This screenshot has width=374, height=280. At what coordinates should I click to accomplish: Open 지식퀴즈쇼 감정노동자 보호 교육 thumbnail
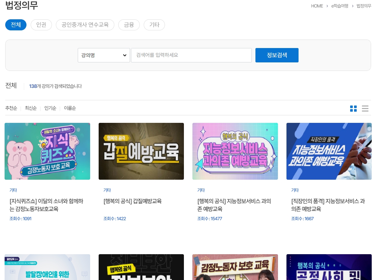pos(47,151)
